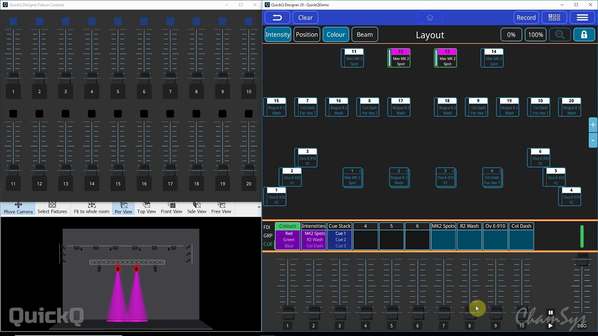
Task: Toggle black button above fader 11
Action: [x=13, y=114]
